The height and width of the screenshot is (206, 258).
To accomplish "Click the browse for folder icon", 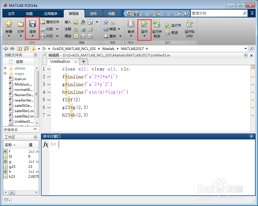I will click(26, 49).
